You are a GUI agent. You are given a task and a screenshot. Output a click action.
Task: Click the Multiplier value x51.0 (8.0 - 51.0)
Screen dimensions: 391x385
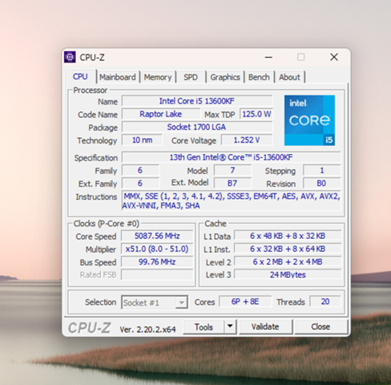tap(157, 249)
